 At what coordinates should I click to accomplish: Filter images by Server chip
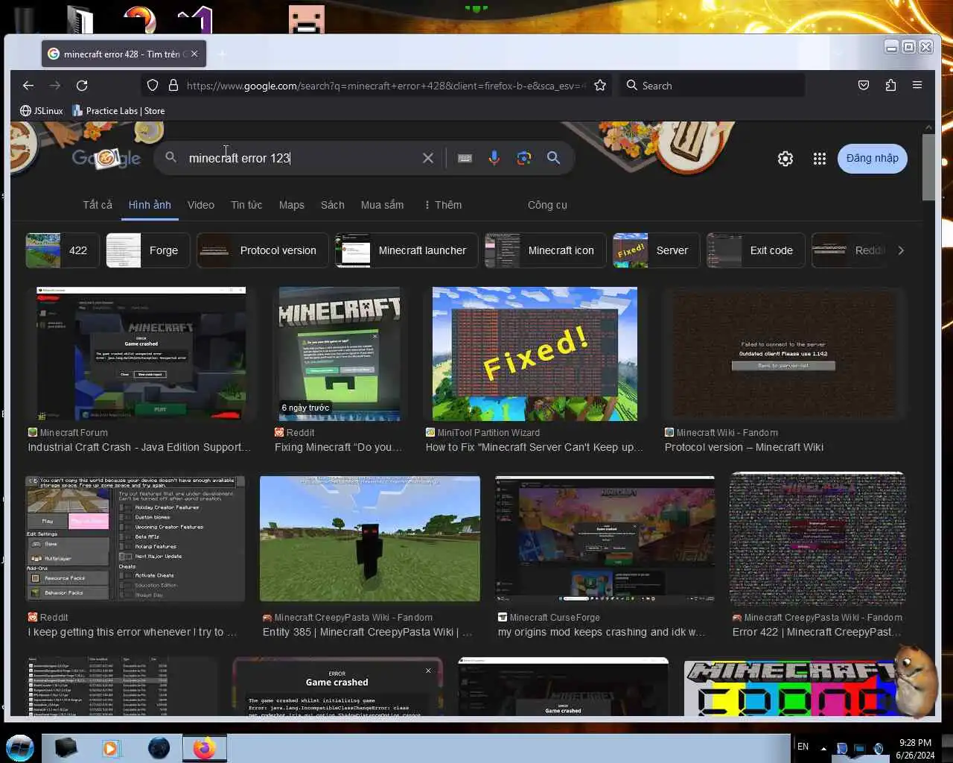(x=657, y=250)
